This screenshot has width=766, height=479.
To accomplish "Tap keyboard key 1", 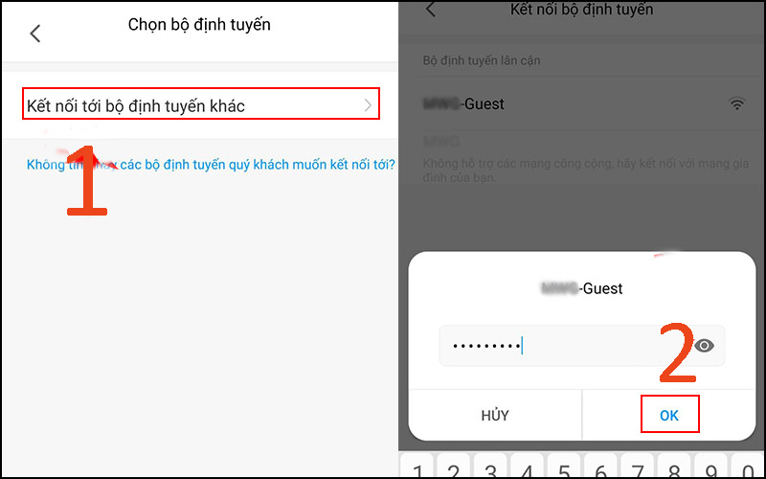I will pos(417,468).
